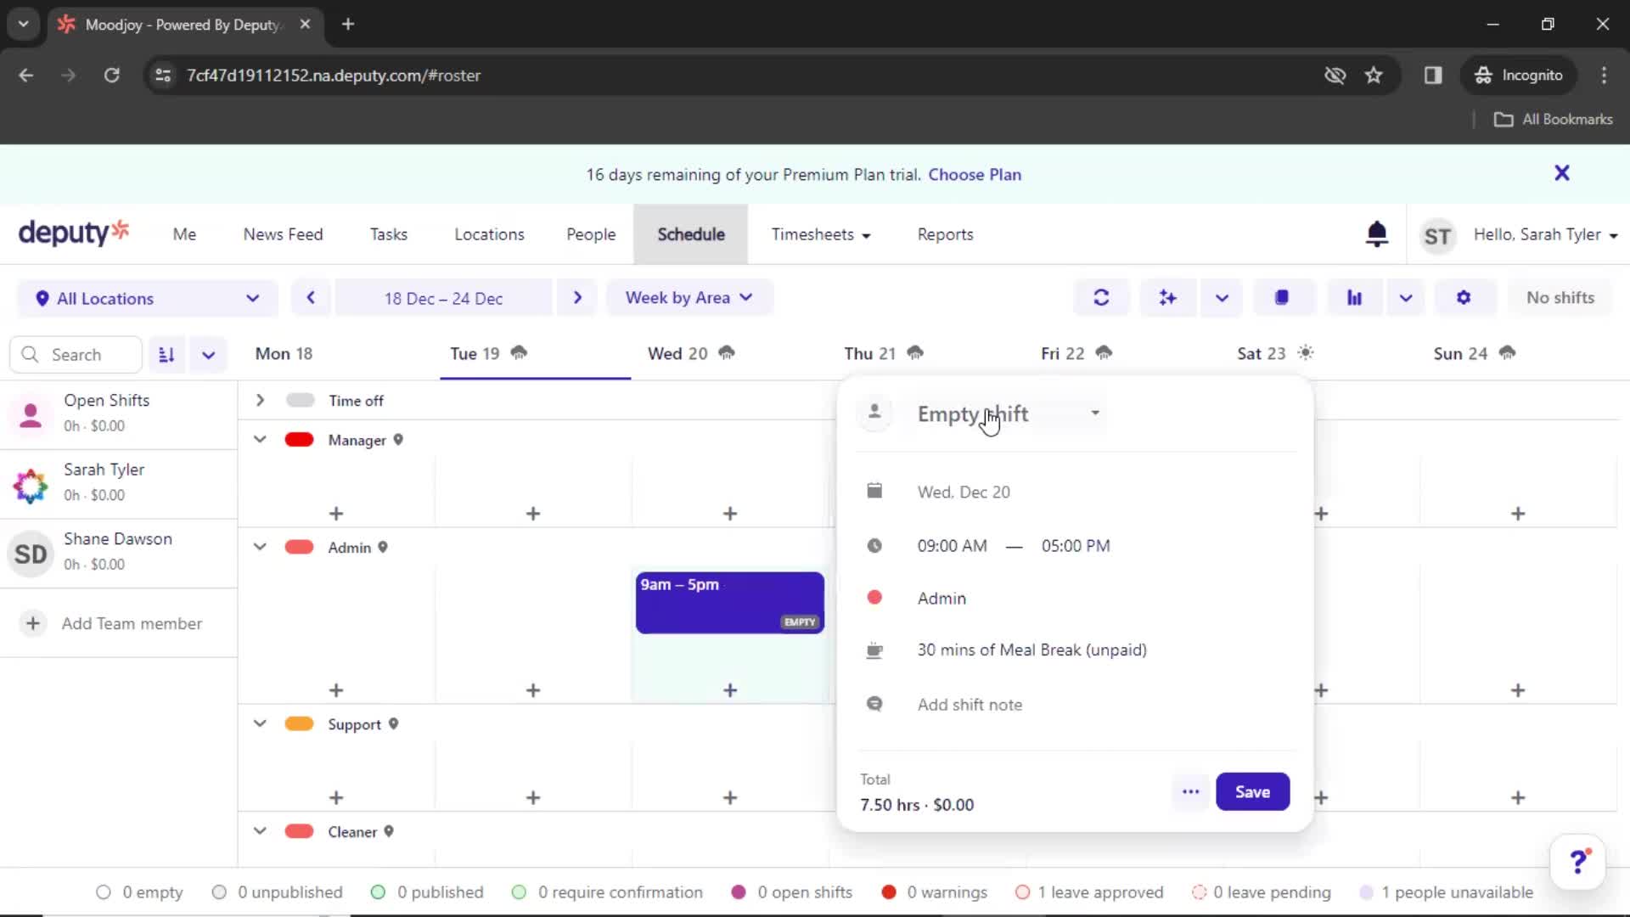The width and height of the screenshot is (1630, 917).
Task: Toggle the Time off row expander
Action: [x=259, y=400]
